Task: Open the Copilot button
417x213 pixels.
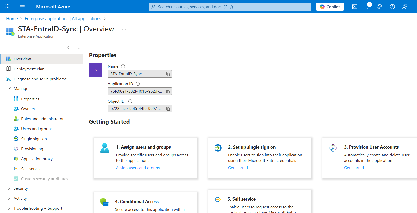Action: pyautogui.click(x=330, y=7)
